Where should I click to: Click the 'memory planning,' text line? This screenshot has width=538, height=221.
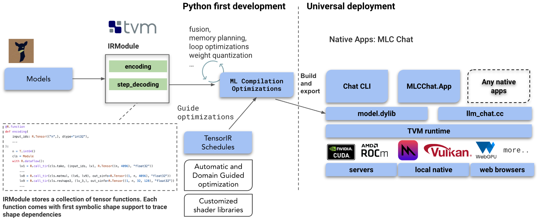point(218,38)
